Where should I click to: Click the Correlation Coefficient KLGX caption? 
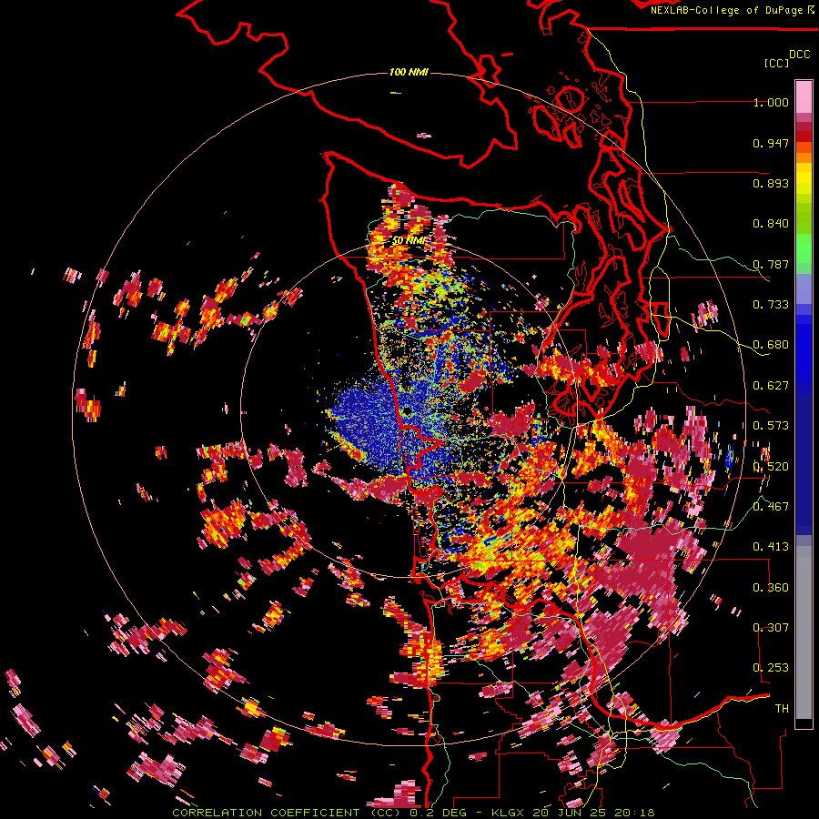click(413, 813)
